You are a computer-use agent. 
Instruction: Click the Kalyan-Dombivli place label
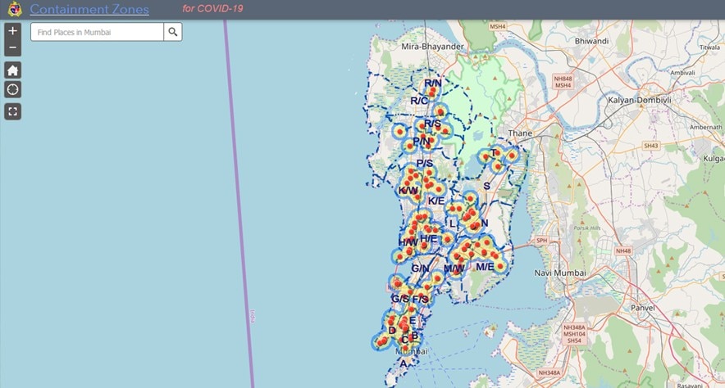coord(639,99)
